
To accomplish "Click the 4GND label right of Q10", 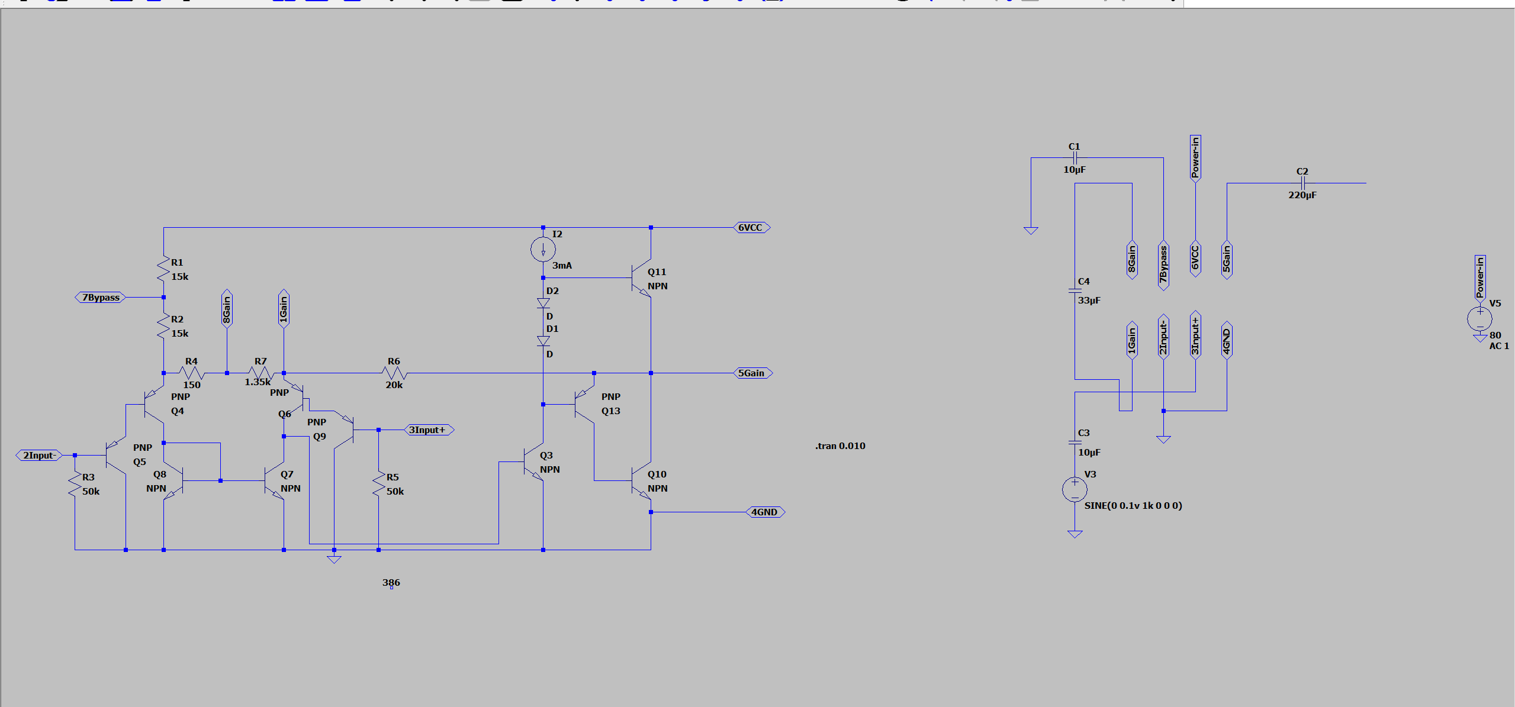I will pyautogui.click(x=765, y=512).
